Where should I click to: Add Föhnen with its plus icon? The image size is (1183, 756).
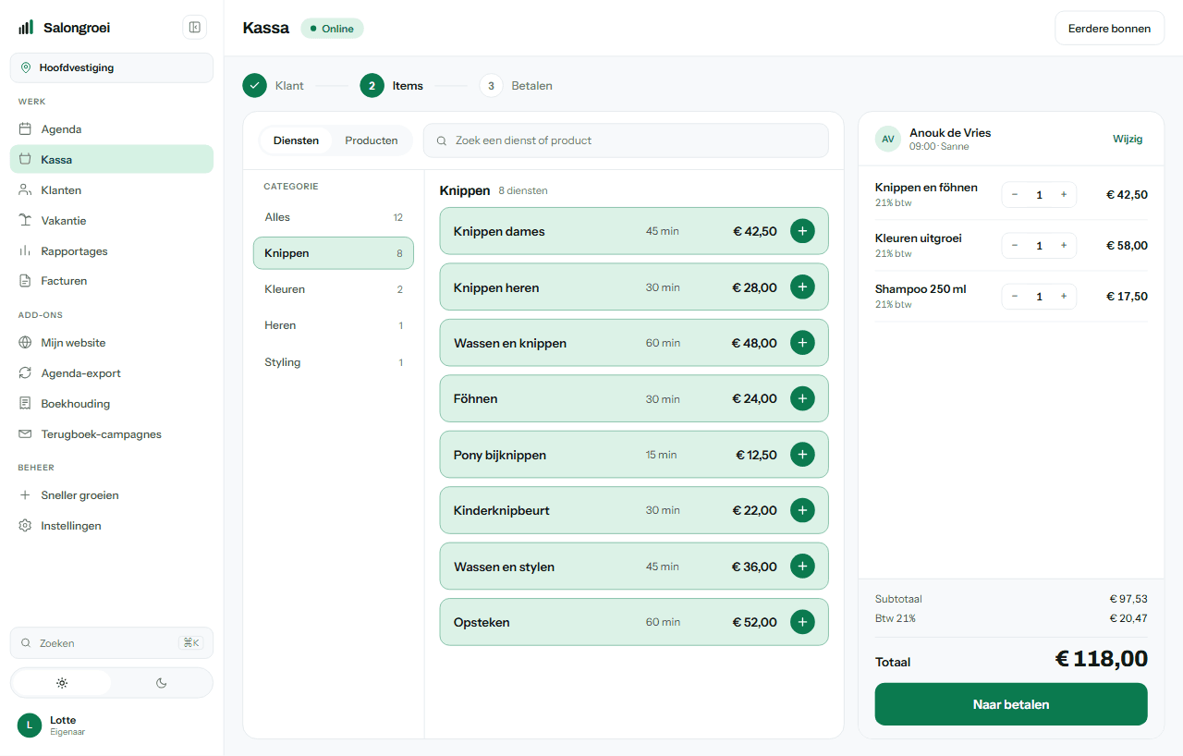coord(802,398)
